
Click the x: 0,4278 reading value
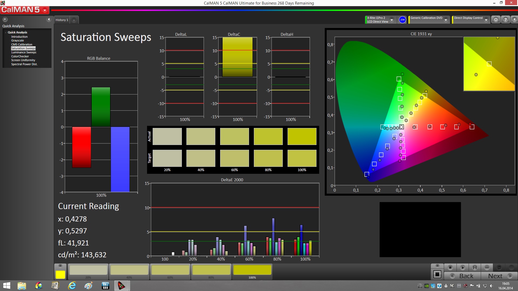(x=72, y=219)
